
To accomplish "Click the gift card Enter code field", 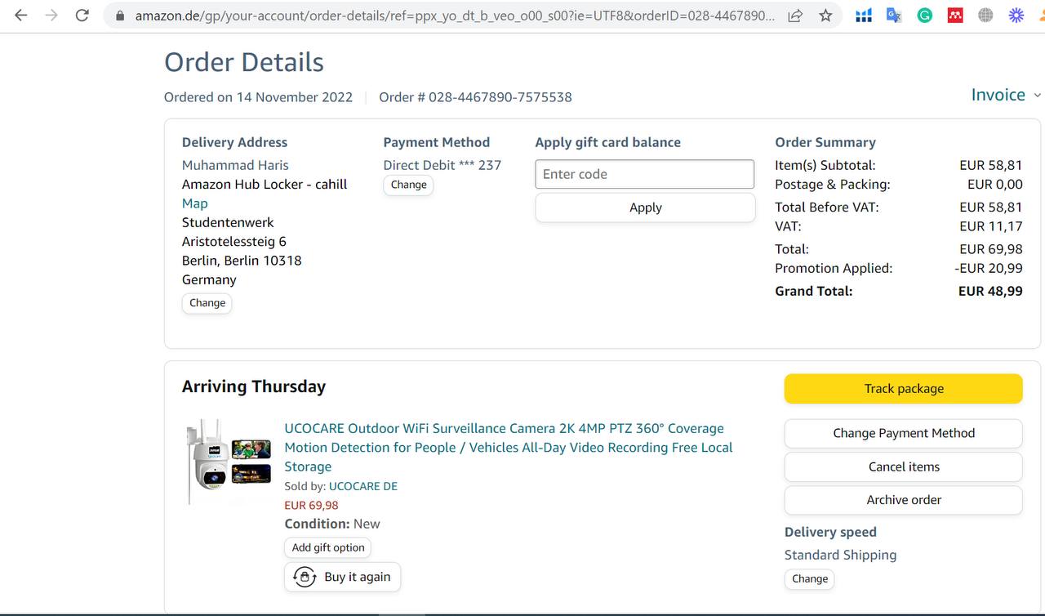I will pyautogui.click(x=644, y=174).
